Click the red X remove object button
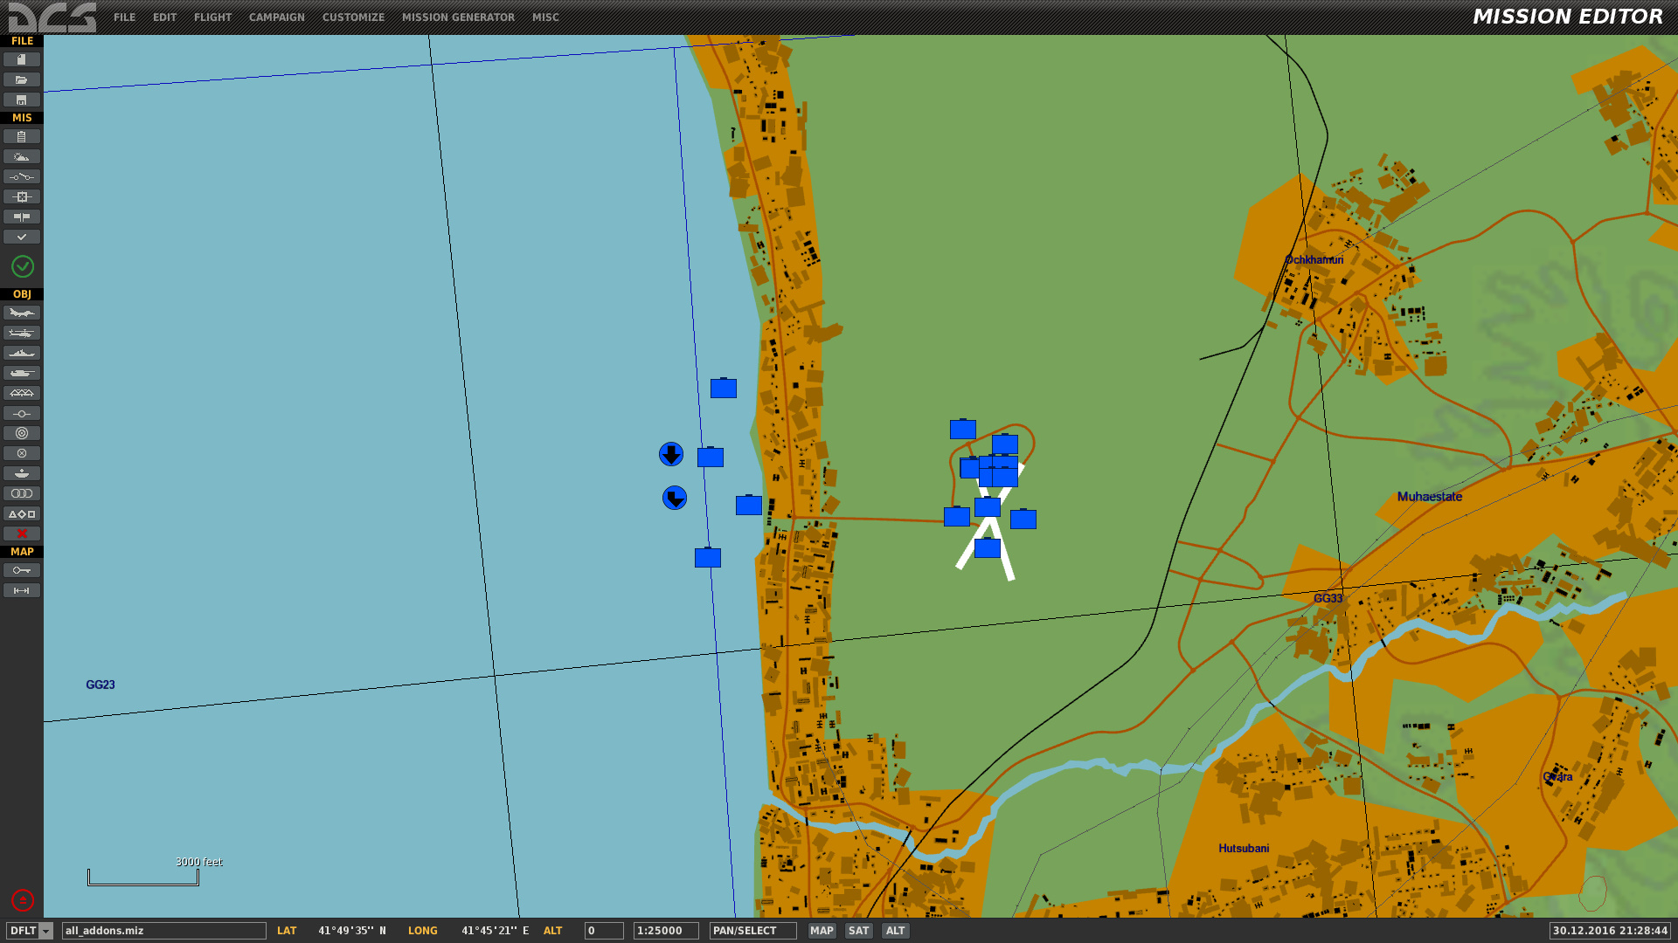The width and height of the screenshot is (1678, 943). pyautogui.click(x=21, y=533)
